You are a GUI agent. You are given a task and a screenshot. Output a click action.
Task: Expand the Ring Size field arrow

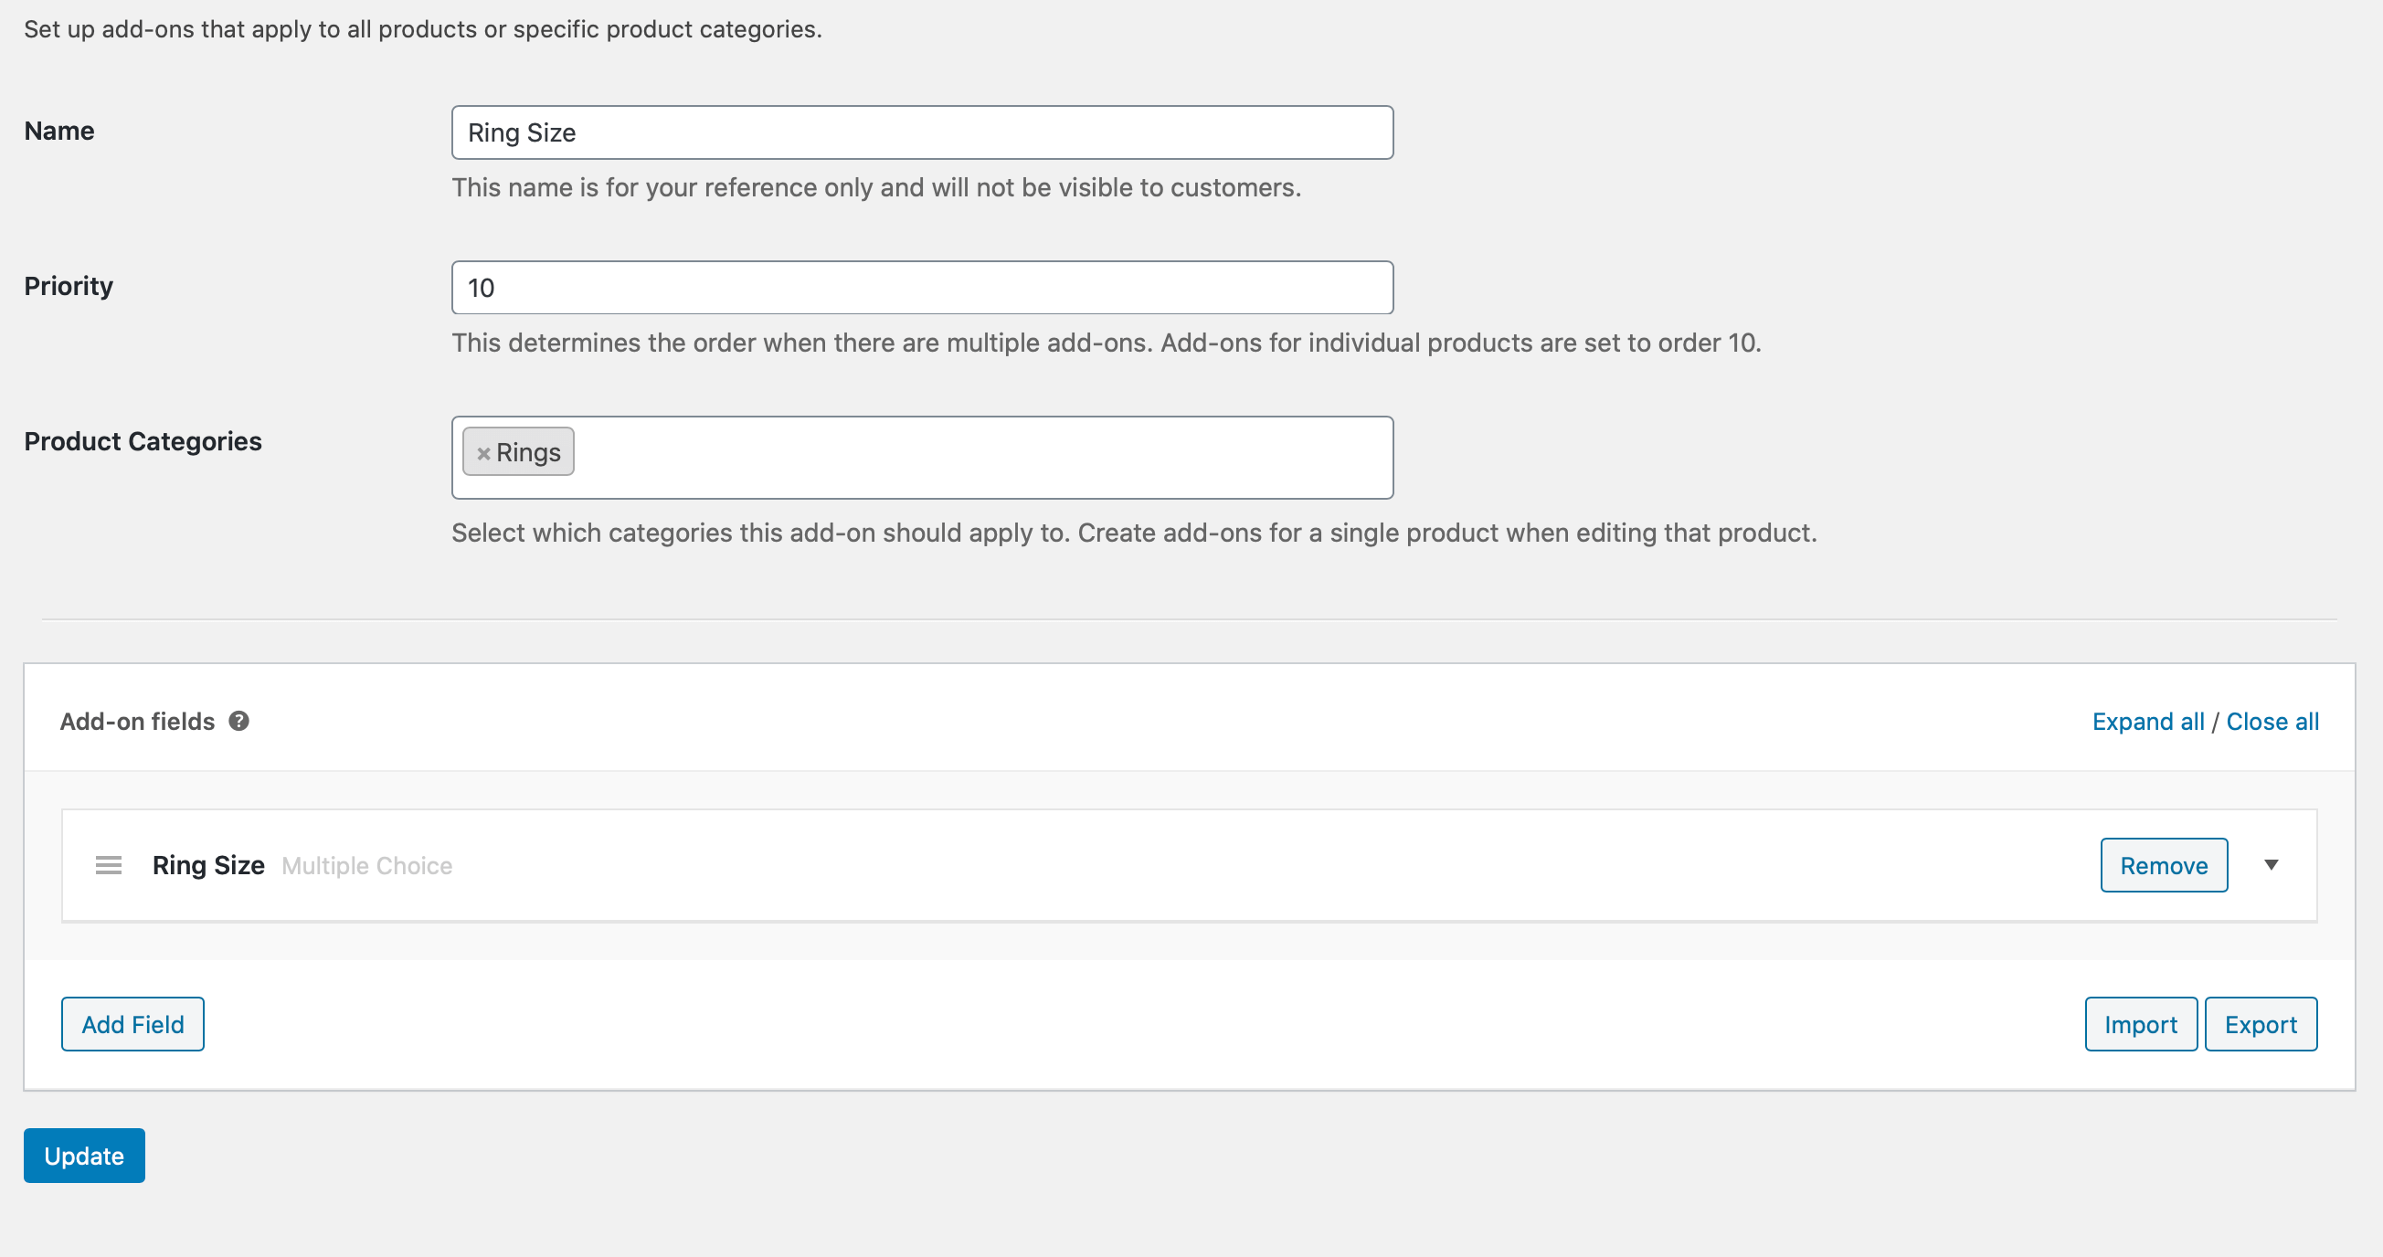tap(2271, 865)
